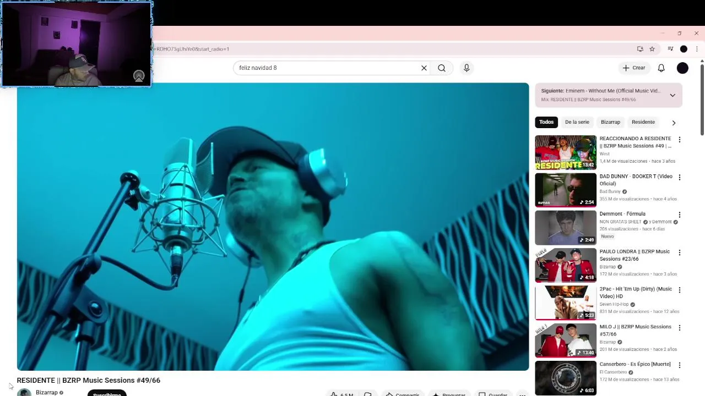Open the browser media control icon

[x=670, y=49]
